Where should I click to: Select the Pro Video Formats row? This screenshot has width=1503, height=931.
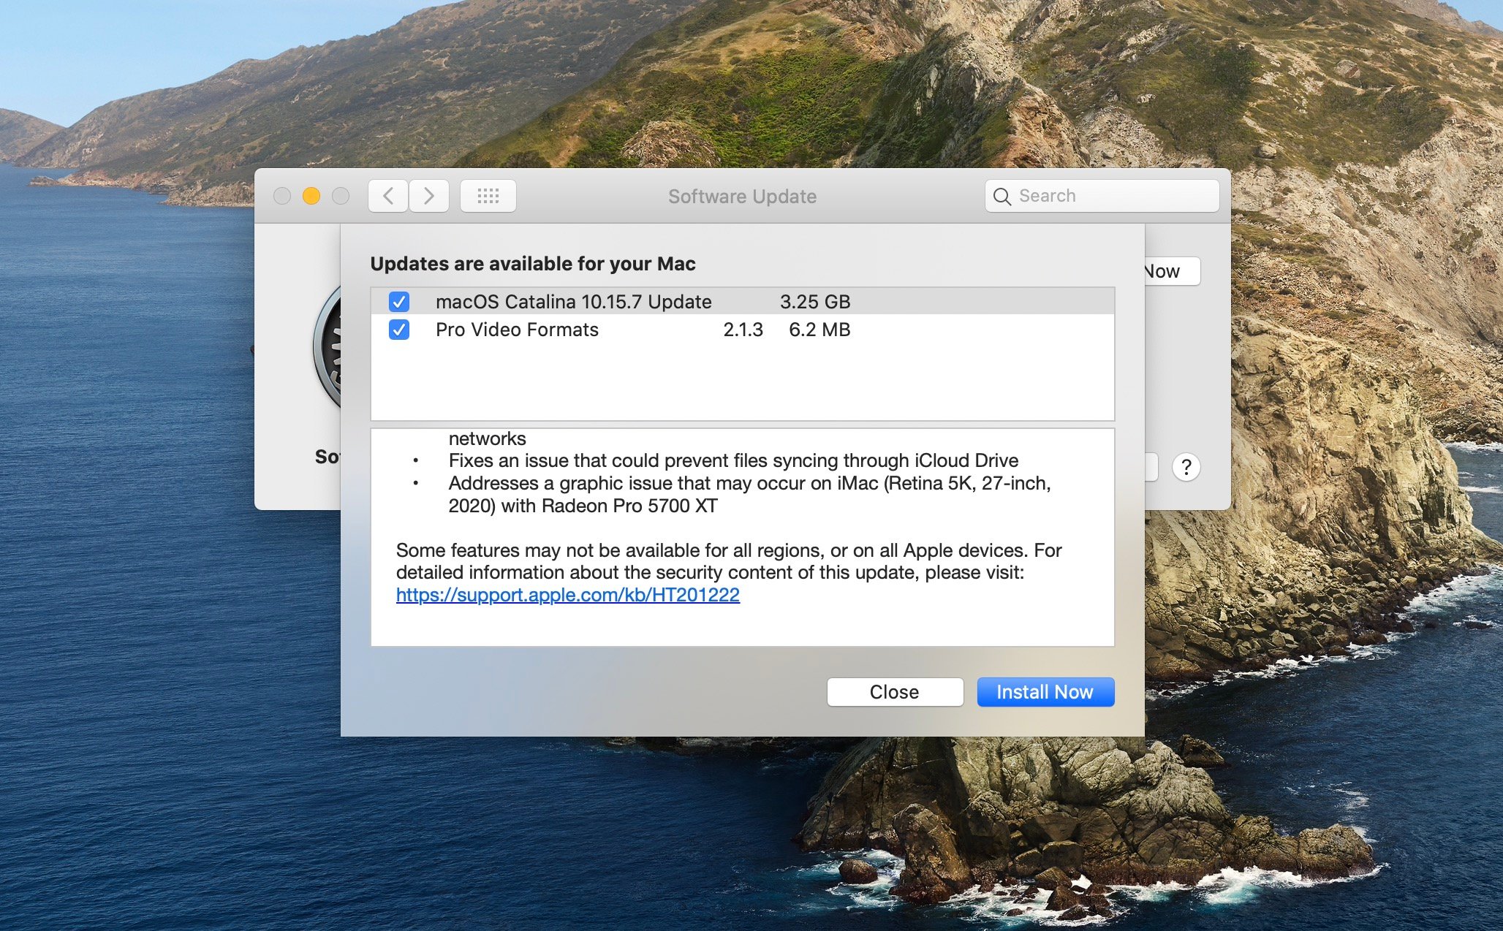[x=743, y=330]
